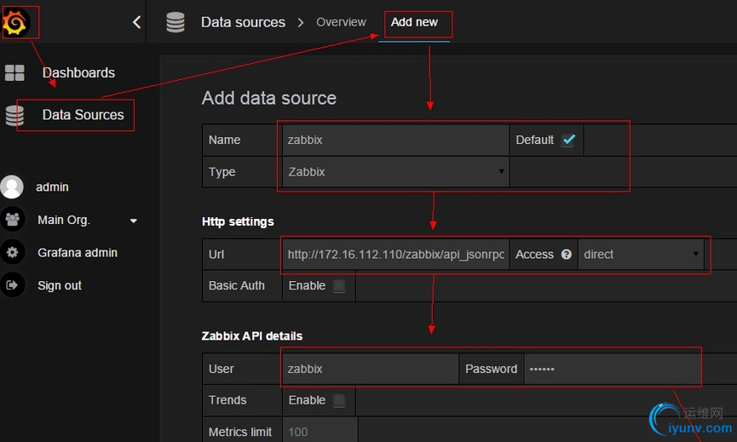
Task: Enable the Trends checkbox
Action: tap(339, 400)
